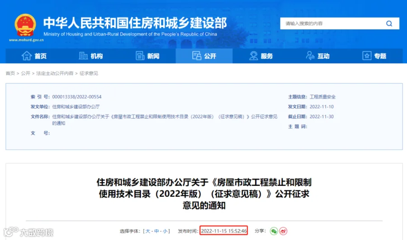Click the 主题词 label
This screenshot has width=407, height=240.
298,126
